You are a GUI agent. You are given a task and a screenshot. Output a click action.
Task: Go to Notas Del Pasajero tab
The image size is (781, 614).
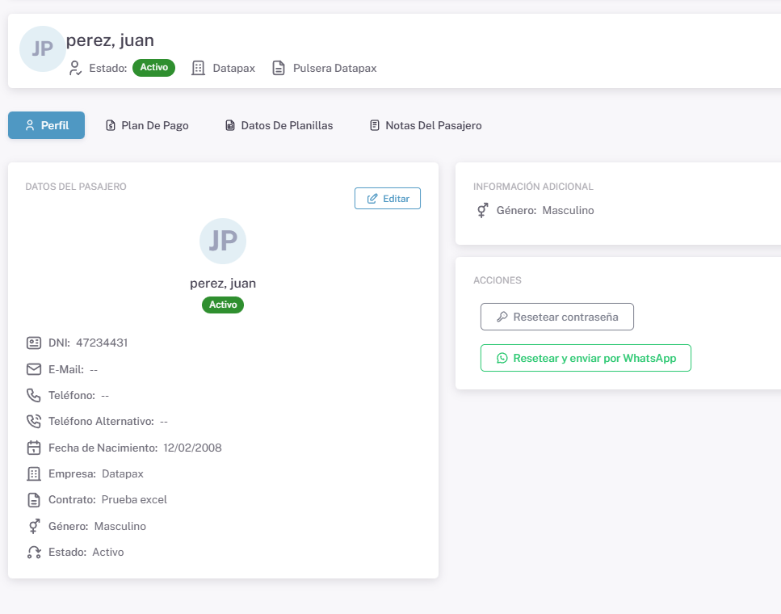pos(426,125)
